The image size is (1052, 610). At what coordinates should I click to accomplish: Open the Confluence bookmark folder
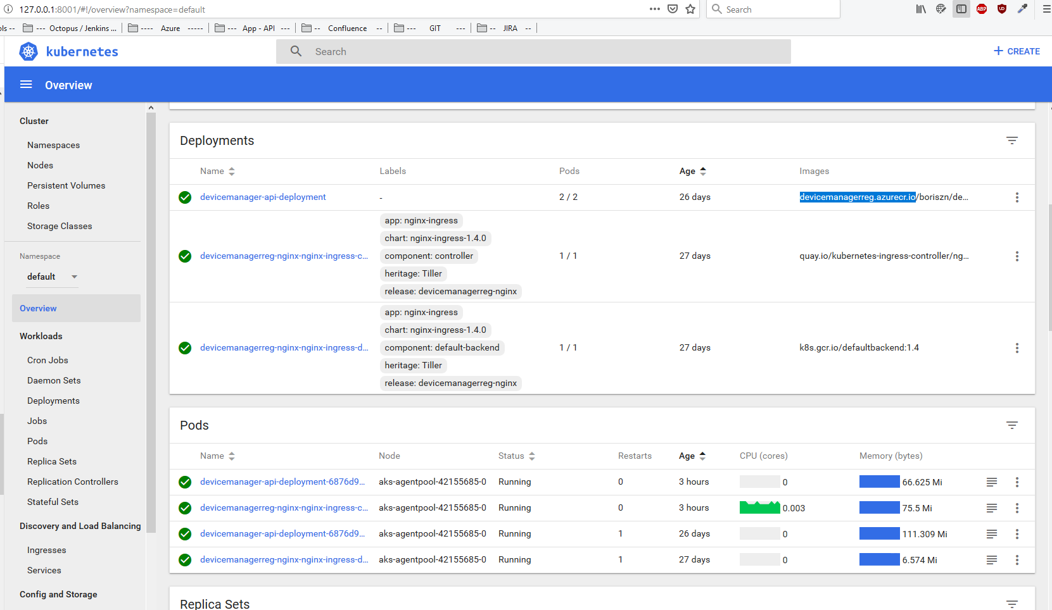(342, 28)
